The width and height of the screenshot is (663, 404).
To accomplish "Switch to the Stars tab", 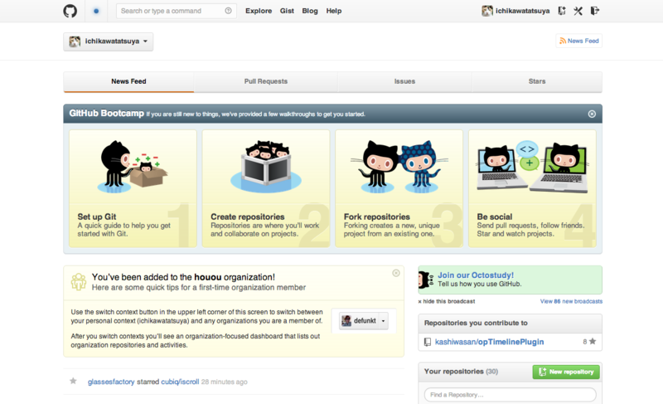I will click(x=537, y=81).
